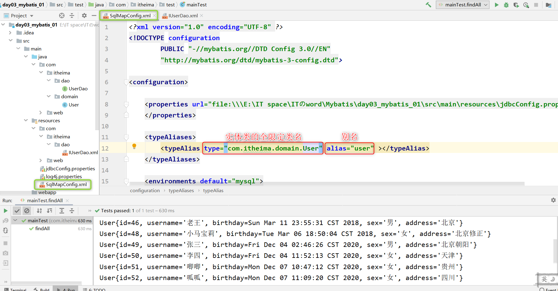Collapse all test results
The width and height of the screenshot is (558, 291).
72,211
